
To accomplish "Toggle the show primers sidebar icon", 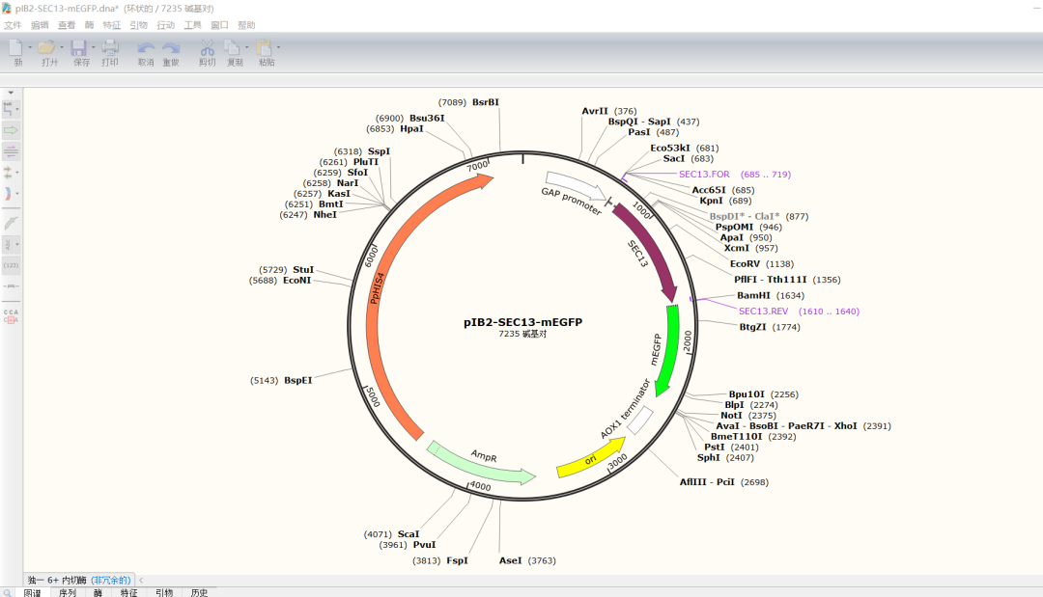I will [11, 151].
